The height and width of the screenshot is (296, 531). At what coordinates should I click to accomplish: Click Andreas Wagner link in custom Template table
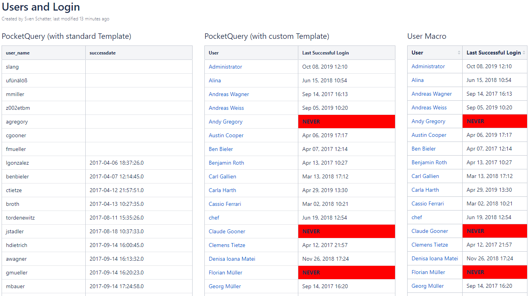tap(229, 94)
